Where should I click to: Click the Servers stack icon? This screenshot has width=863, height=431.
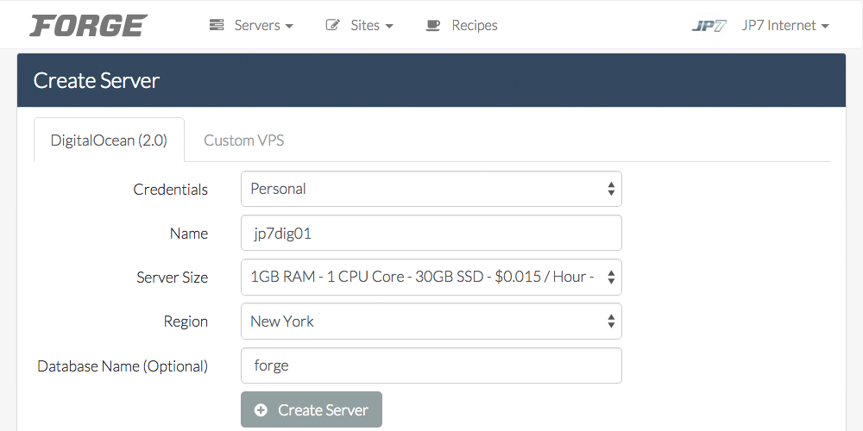217,25
